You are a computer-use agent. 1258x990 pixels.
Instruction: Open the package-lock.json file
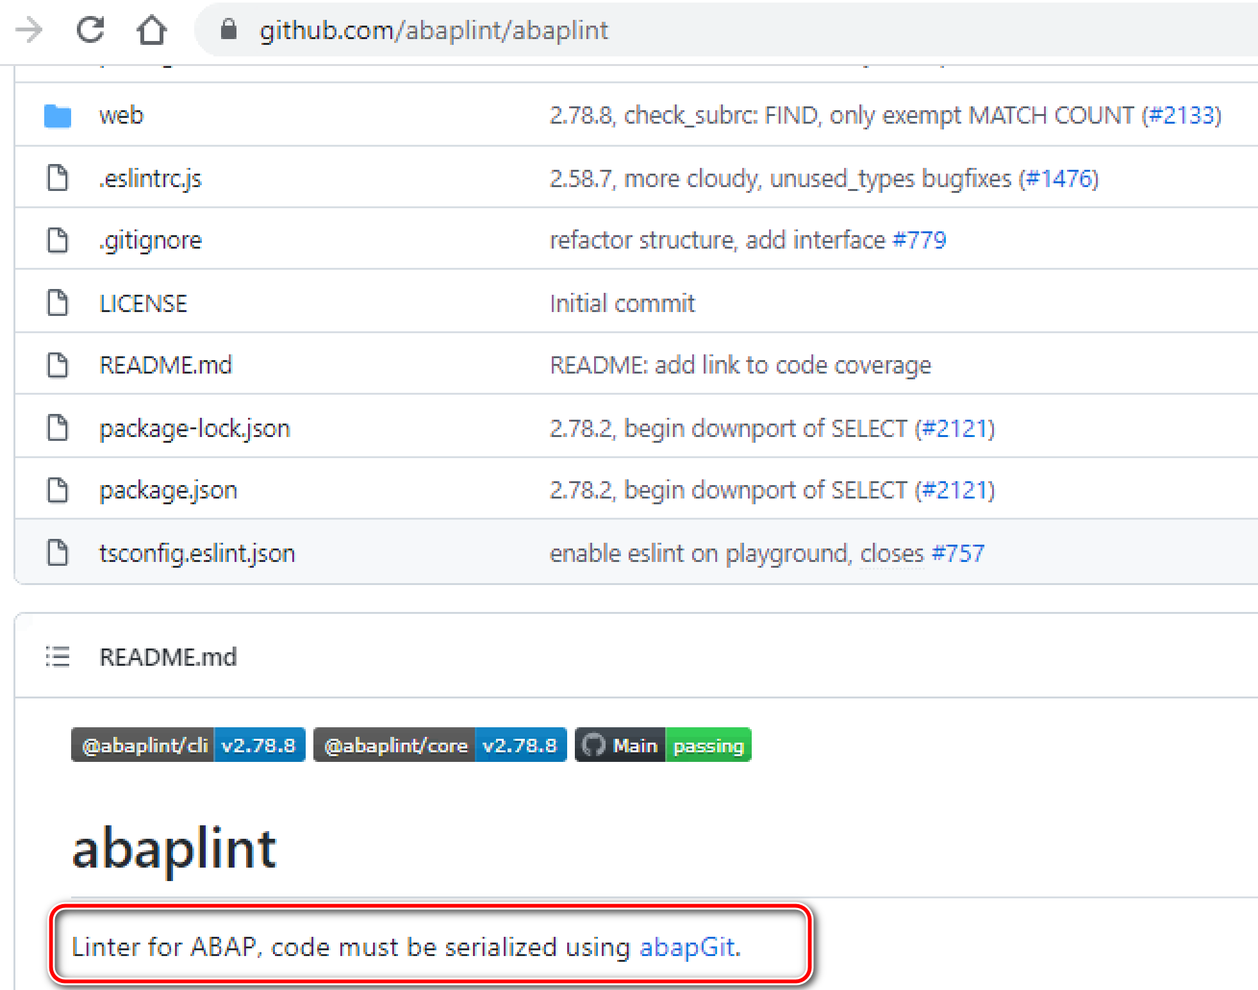[195, 428]
